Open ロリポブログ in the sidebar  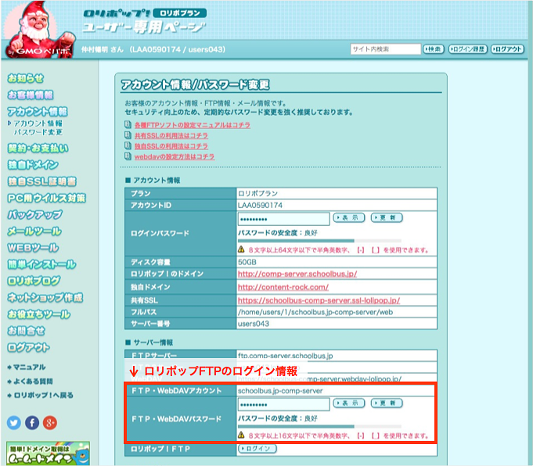point(34,281)
